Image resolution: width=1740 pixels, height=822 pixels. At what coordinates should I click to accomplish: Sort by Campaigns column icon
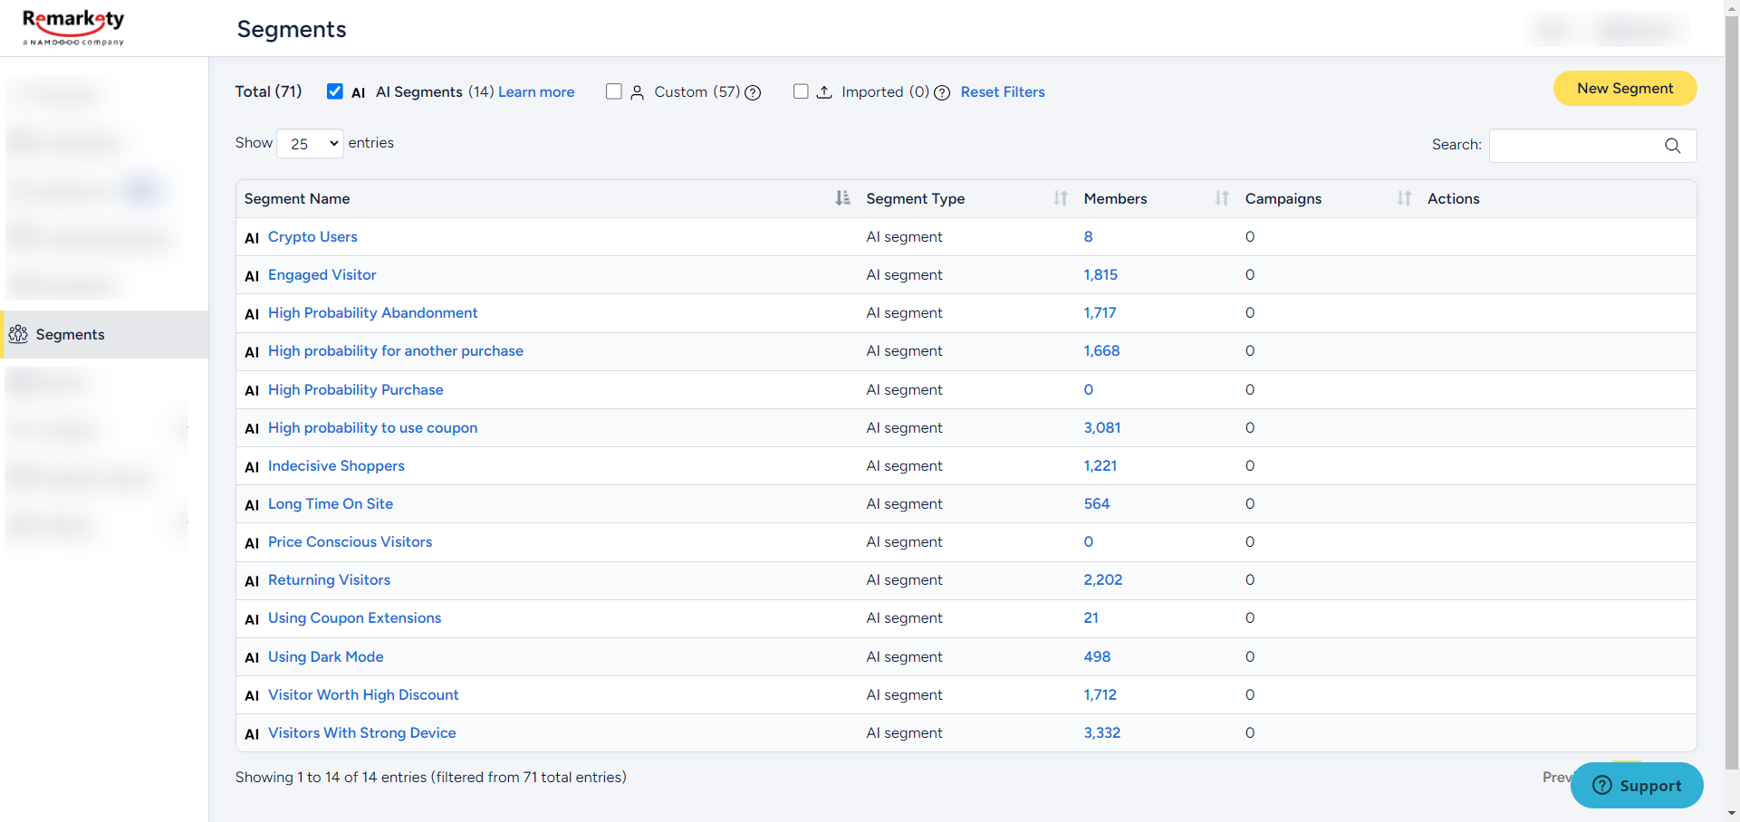(1404, 198)
